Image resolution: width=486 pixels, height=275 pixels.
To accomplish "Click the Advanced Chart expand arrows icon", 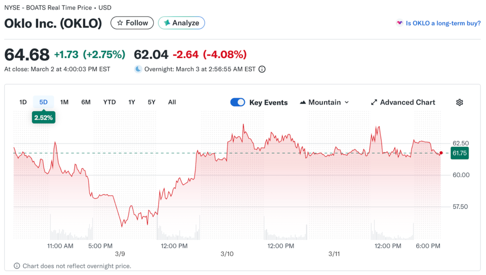I will tap(374, 102).
